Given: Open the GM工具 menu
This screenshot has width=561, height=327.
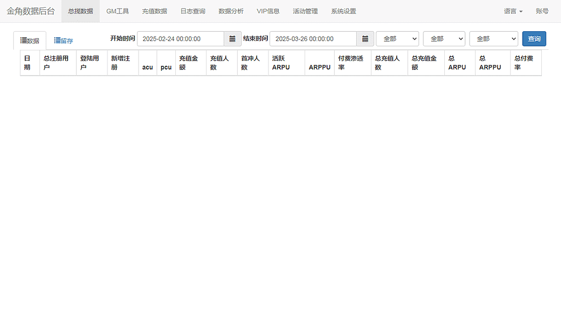Looking at the screenshot, I should click(x=117, y=11).
